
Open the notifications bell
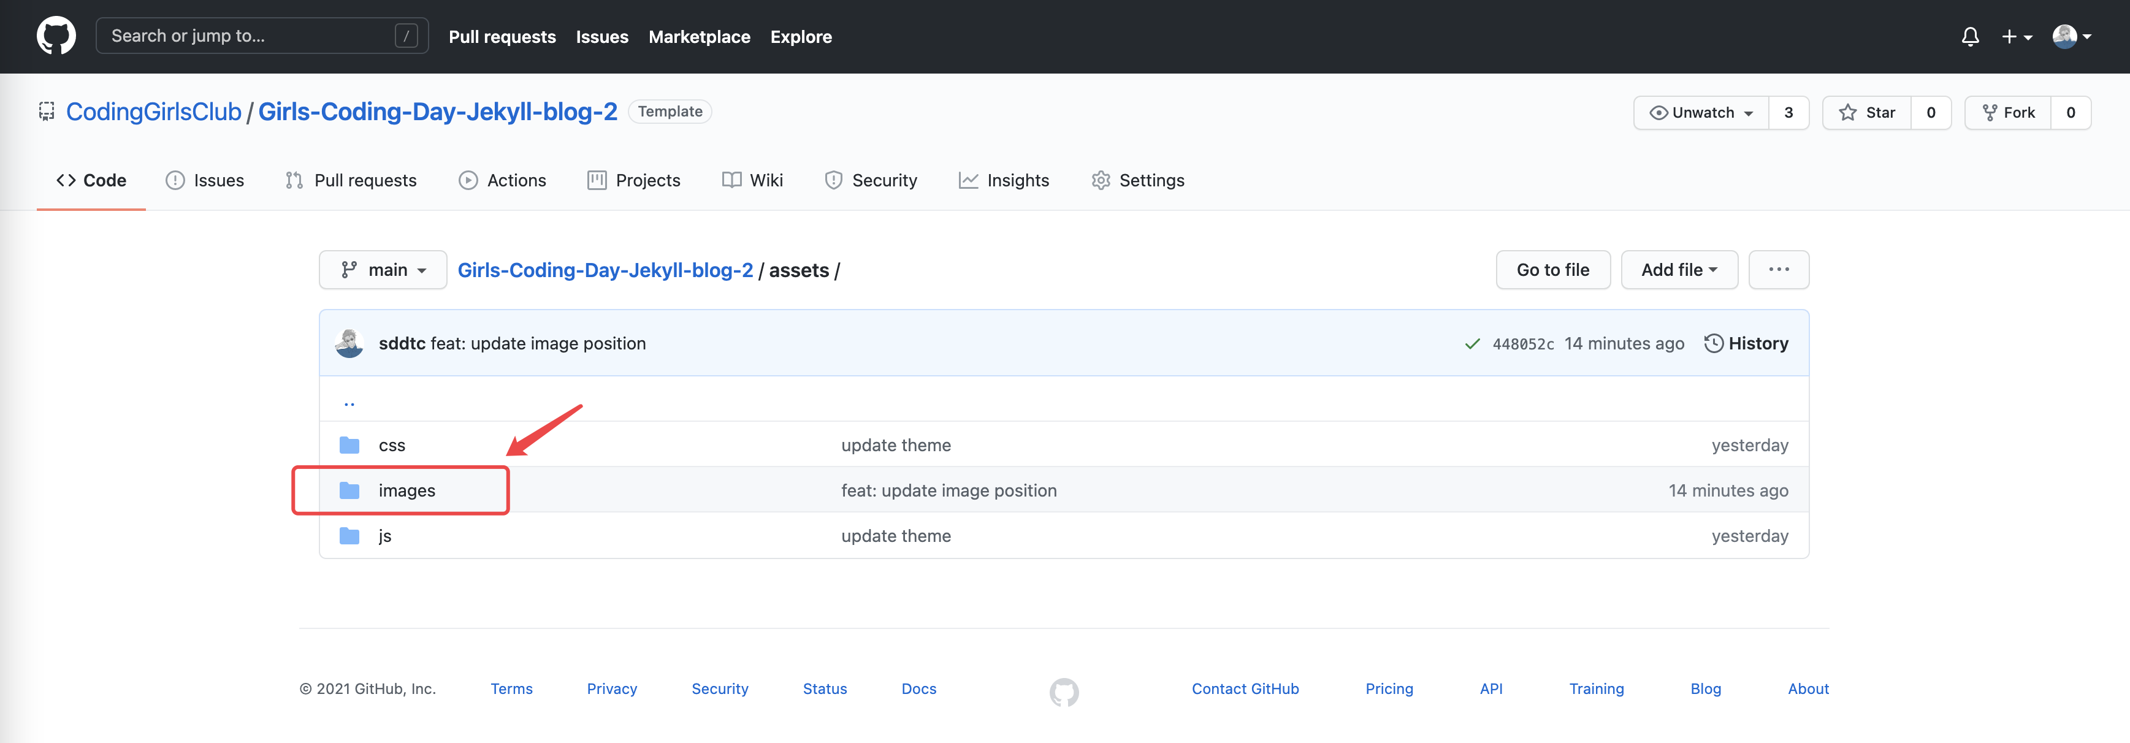click(1969, 36)
